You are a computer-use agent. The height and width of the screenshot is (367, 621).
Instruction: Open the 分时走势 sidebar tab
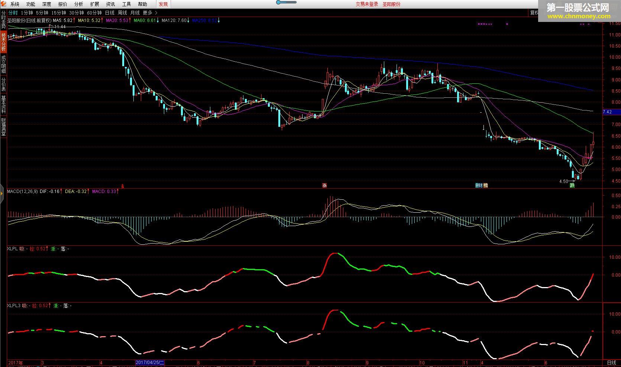tap(3, 20)
